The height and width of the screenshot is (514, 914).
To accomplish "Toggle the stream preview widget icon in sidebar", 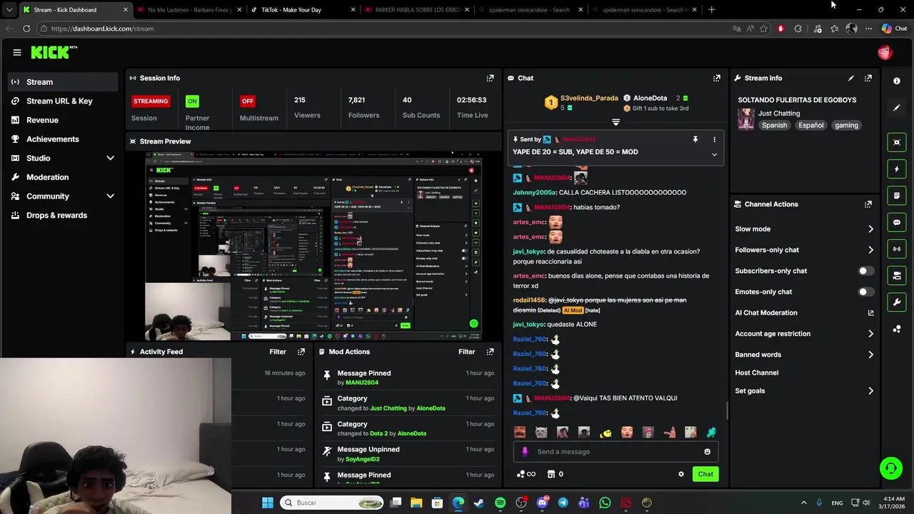I will click(x=897, y=142).
